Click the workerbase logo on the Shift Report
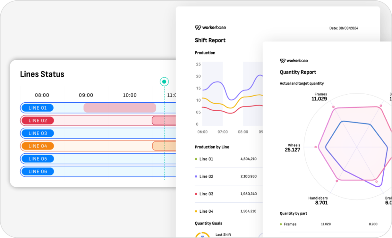This screenshot has height=238, width=392. [210, 27]
